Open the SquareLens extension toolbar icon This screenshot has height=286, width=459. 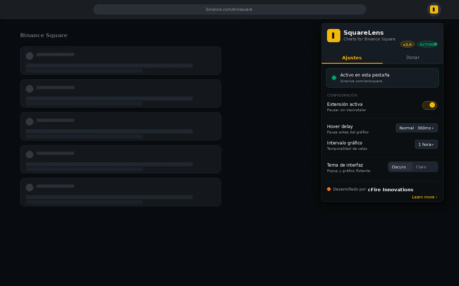point(434,9)
